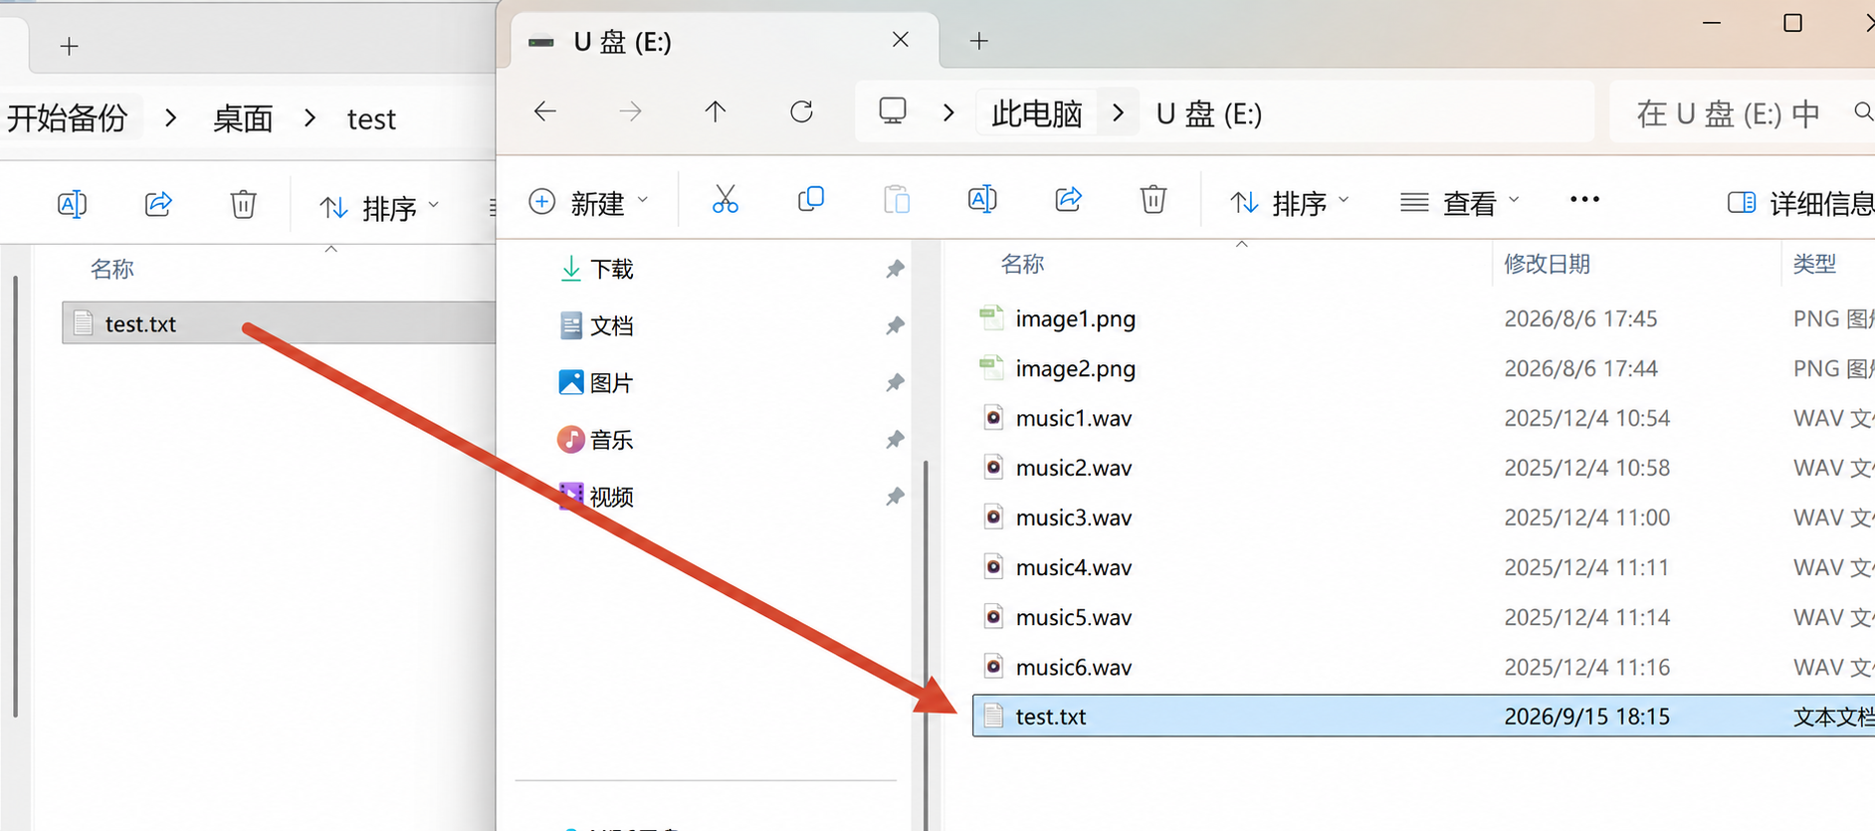
Task: Click 此电脑 in the address breadcrumb
Action: click(x=1037, y=113)
